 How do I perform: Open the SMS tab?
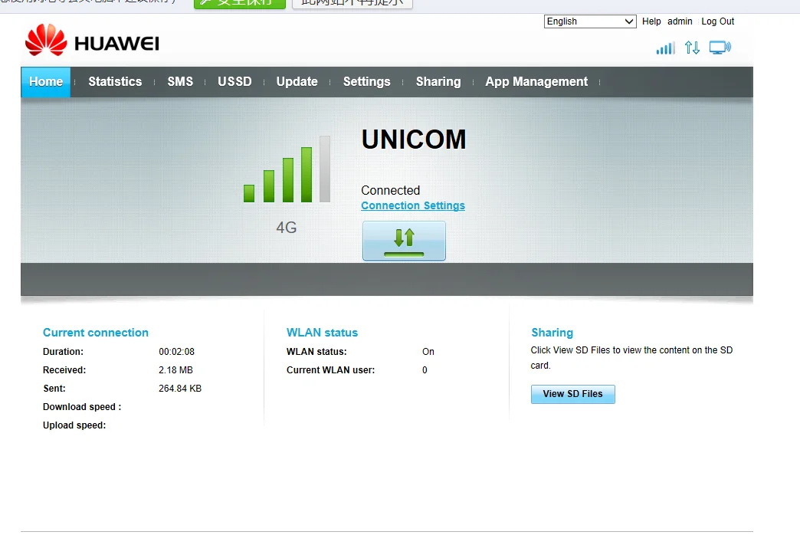coord(180,82)
